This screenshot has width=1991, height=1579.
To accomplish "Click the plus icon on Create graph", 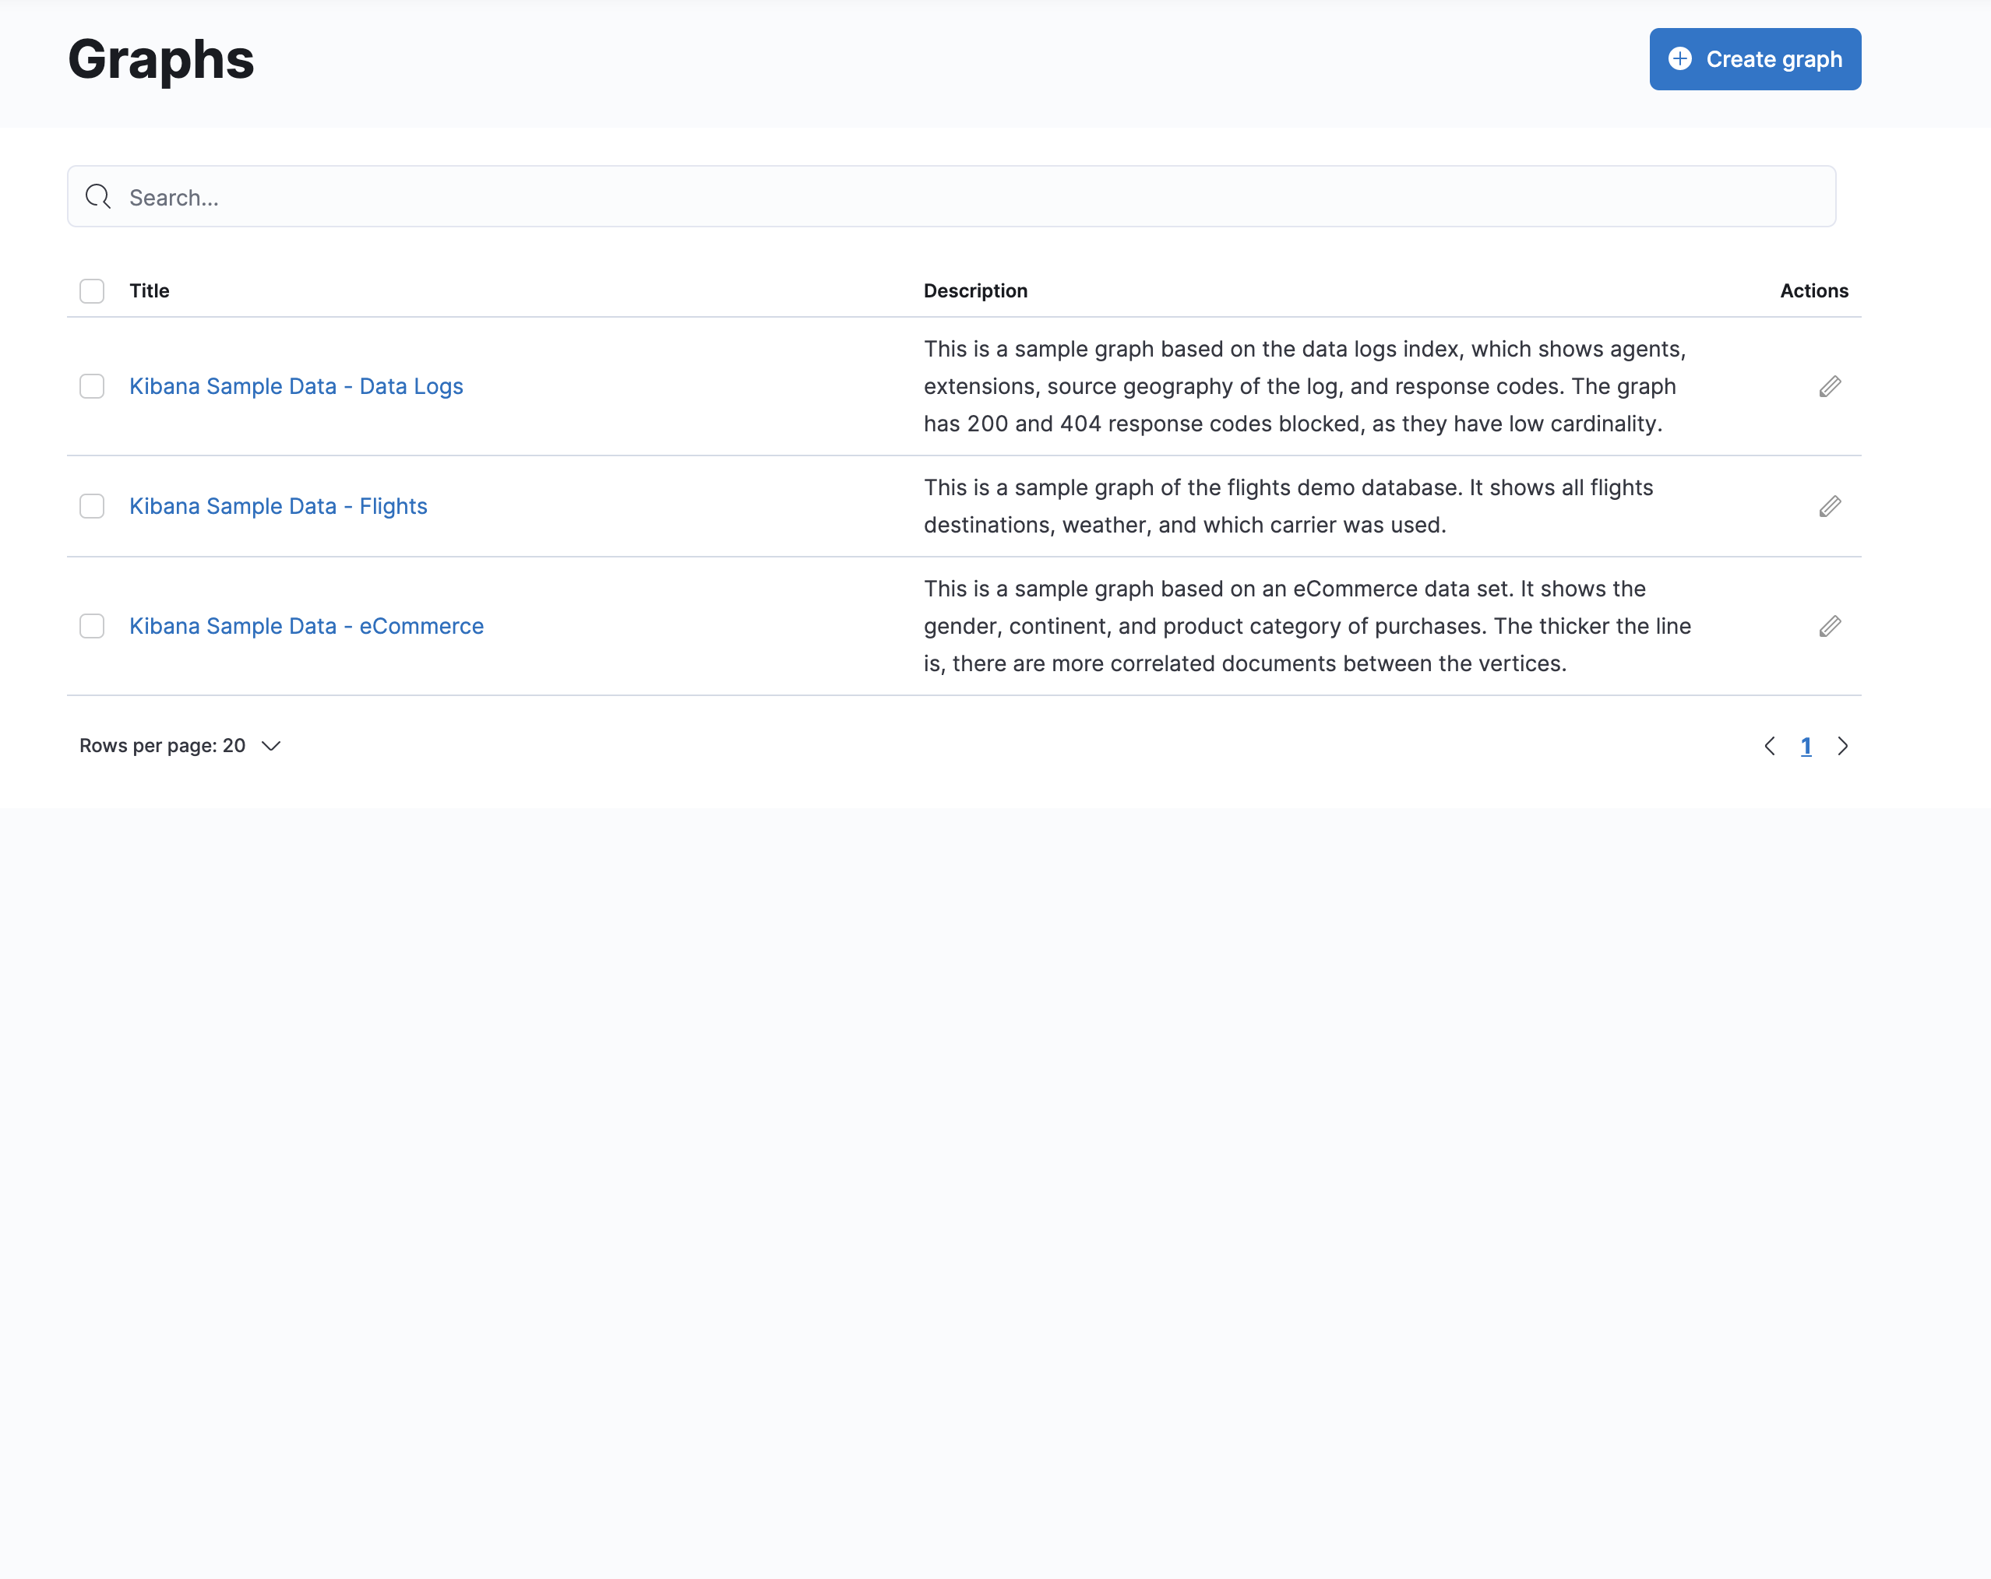I will coord(1679,59).
